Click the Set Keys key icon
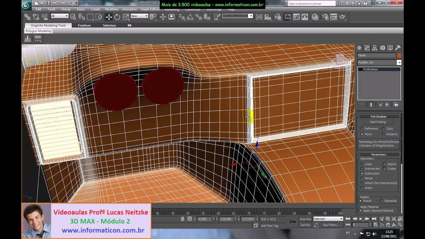The width and height of the screenshot is (425, 239). 292,221
